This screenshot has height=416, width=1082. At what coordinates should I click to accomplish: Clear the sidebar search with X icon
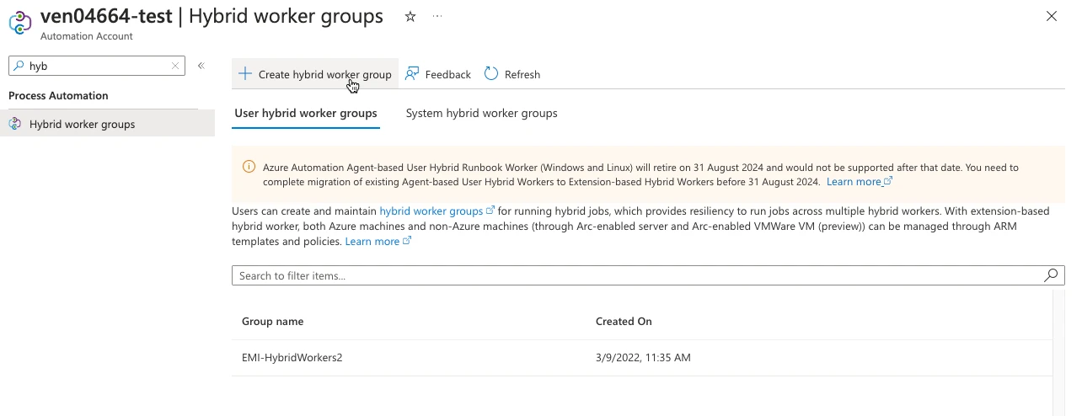pos(175,66)
